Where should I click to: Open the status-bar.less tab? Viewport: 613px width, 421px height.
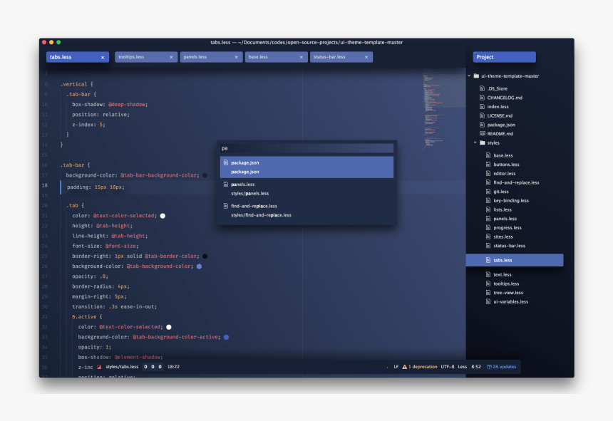[x=341, y=57]
